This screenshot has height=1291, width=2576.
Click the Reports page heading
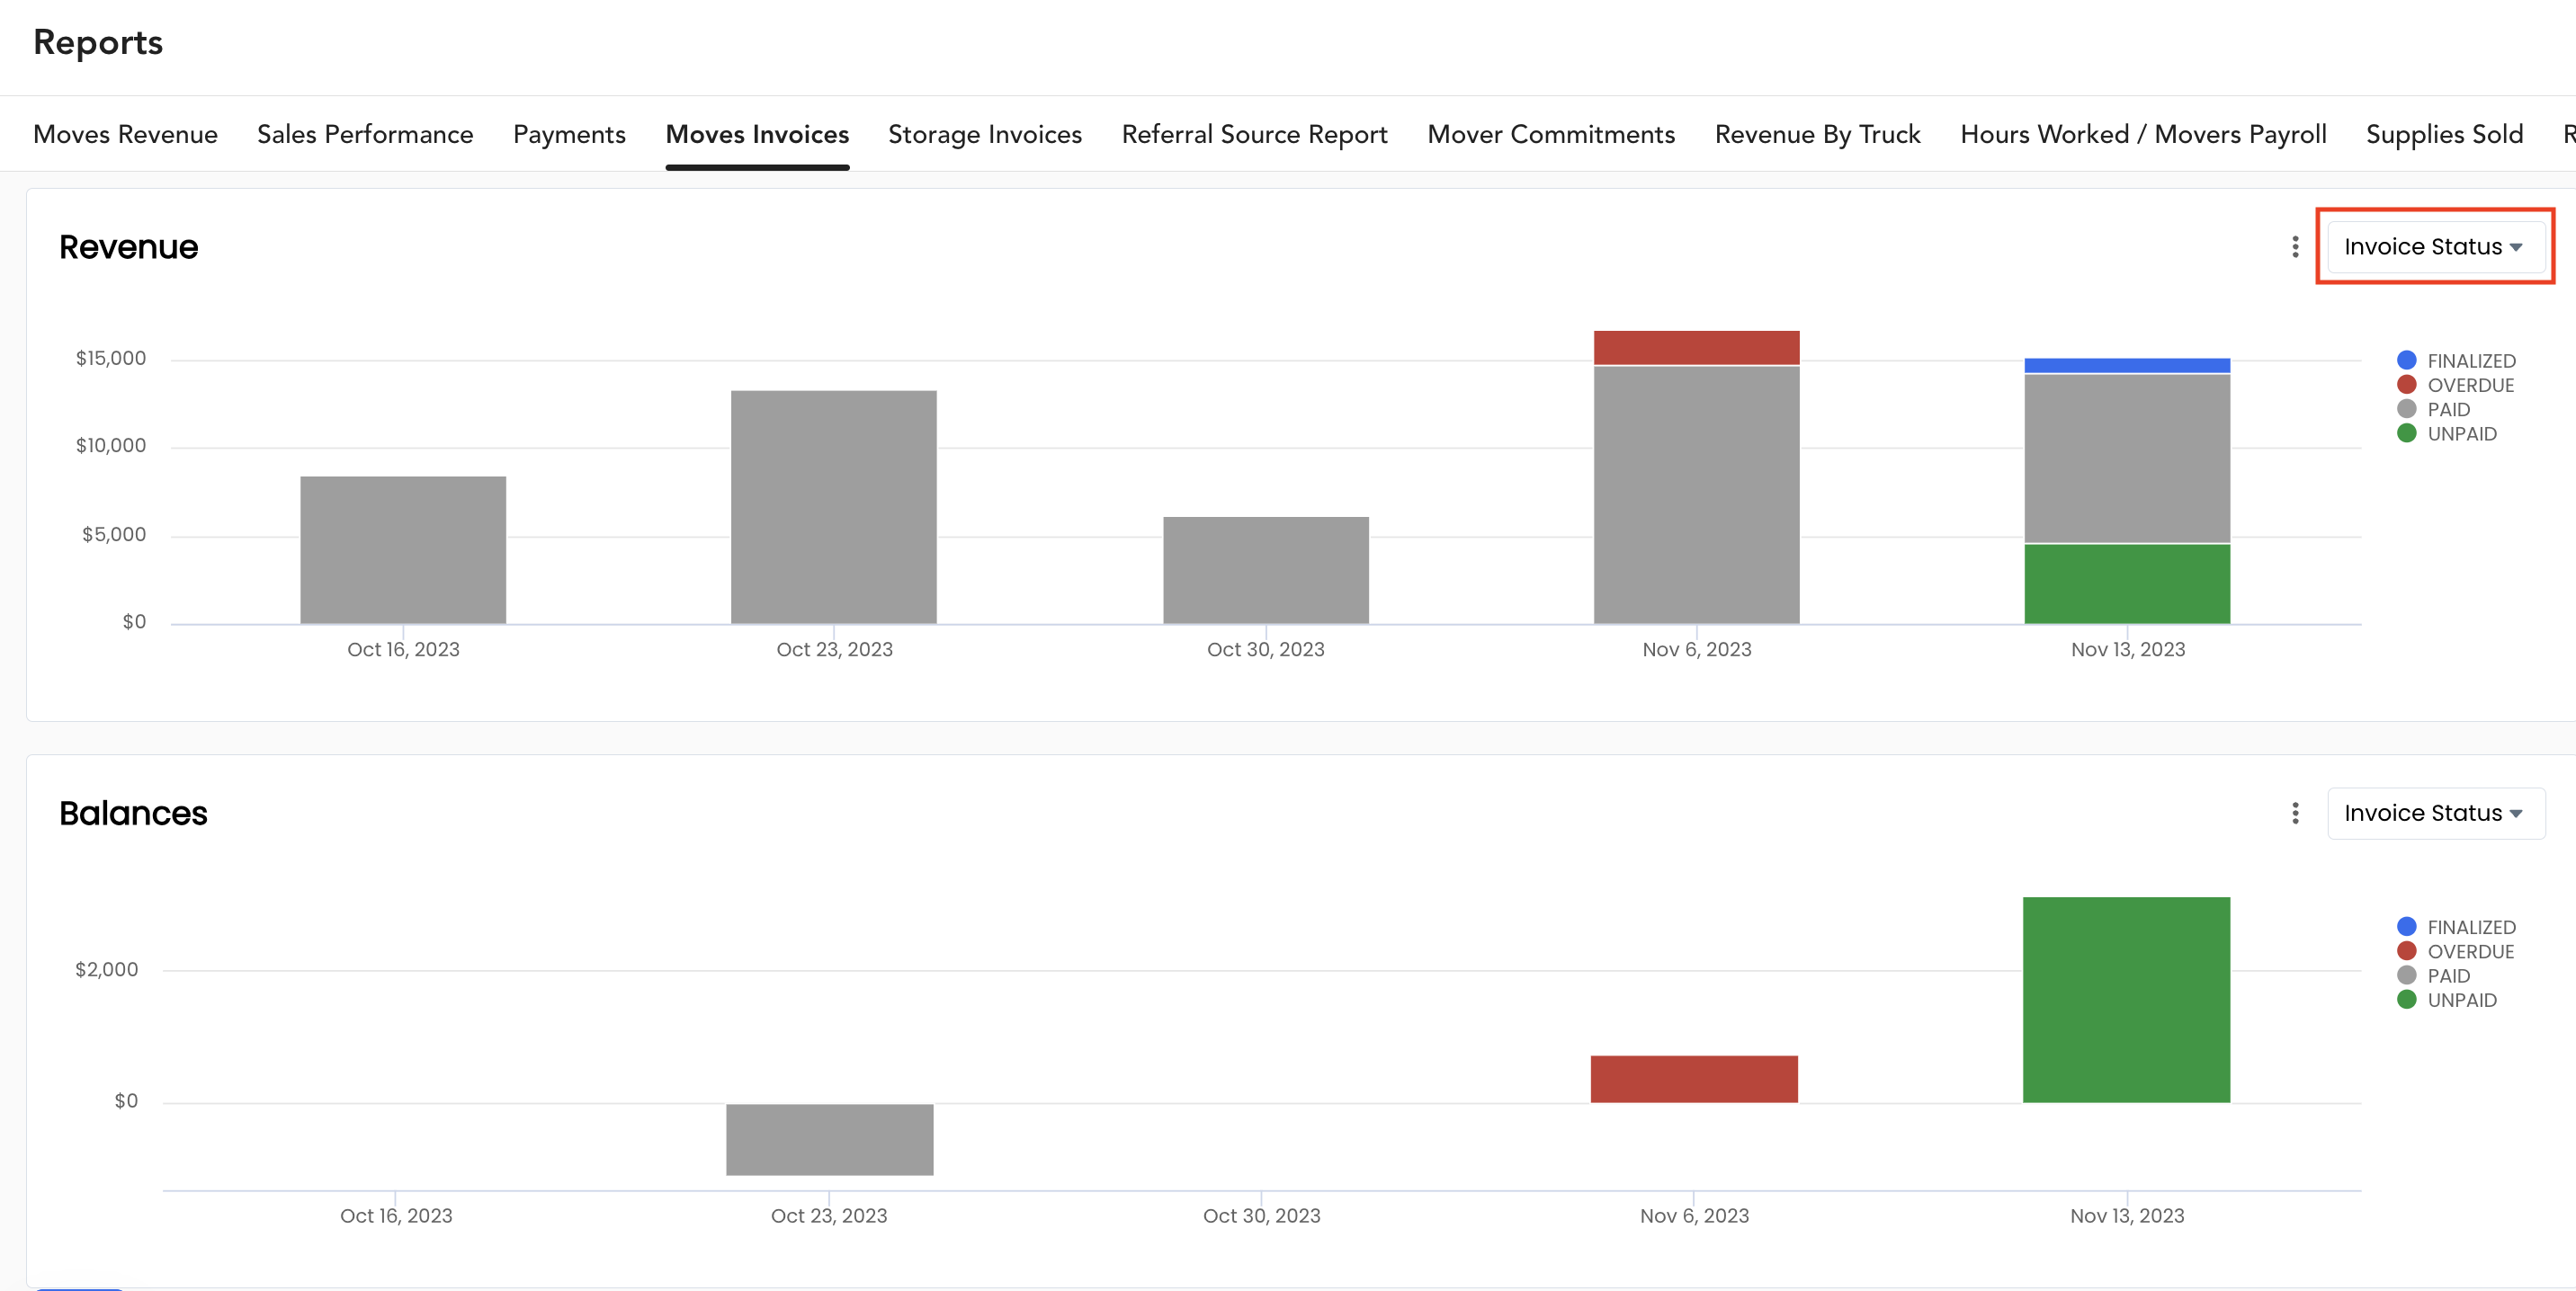tap(98, 43)
